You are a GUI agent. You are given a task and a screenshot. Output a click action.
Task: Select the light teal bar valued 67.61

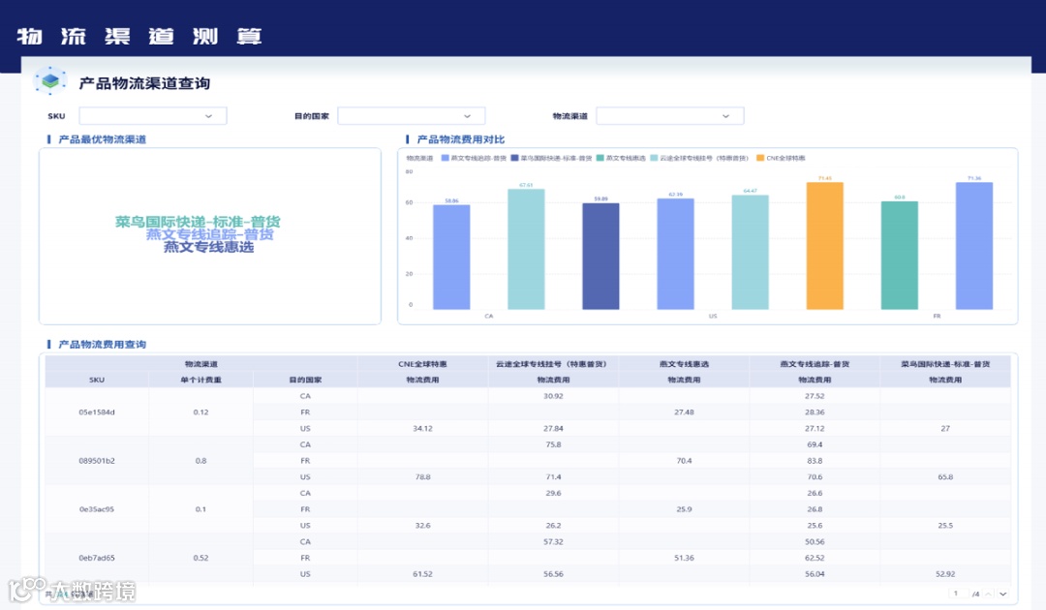coord(526,250)
